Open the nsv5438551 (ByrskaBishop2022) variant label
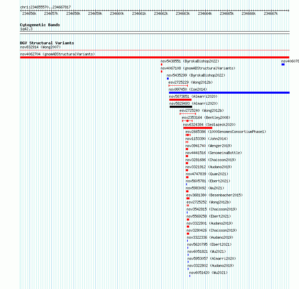Image resolution: width=299 pixels, height=289 pixels. click(x=190, y=61)
